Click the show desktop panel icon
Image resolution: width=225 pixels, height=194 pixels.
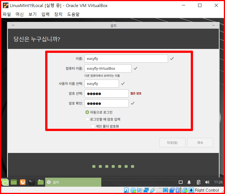click(14, 182)
